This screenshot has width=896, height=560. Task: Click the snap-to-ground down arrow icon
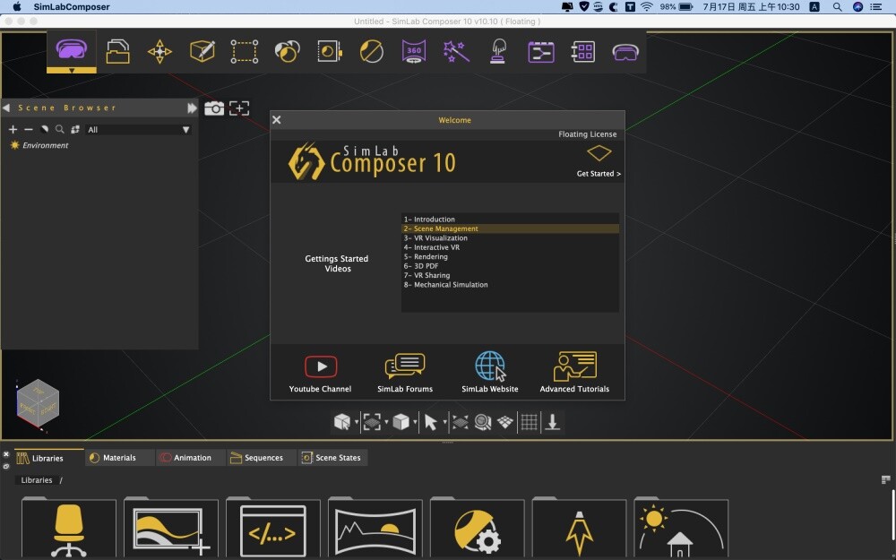tap(553, 422)
